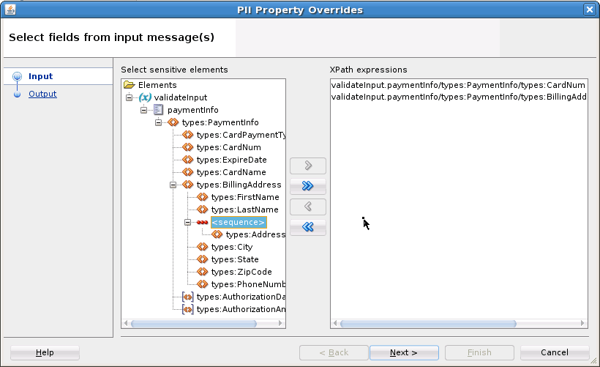Click the types:City element icon
600x367 pixels.
pyautogui.click(x=202, y=247)
